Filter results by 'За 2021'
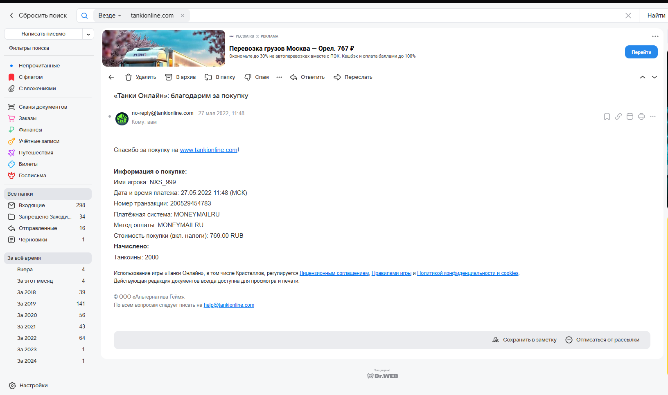 coord(48,327)
